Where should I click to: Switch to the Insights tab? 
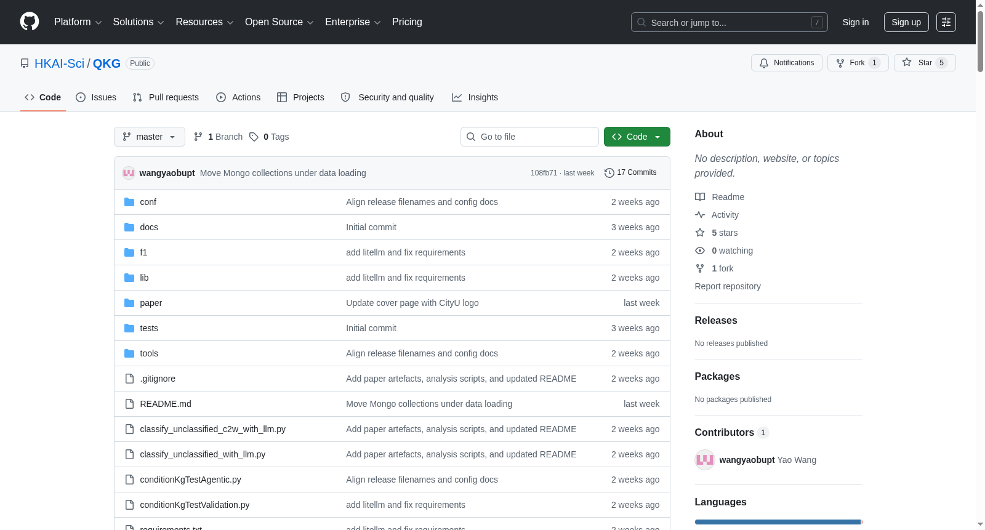click(475, 97)
